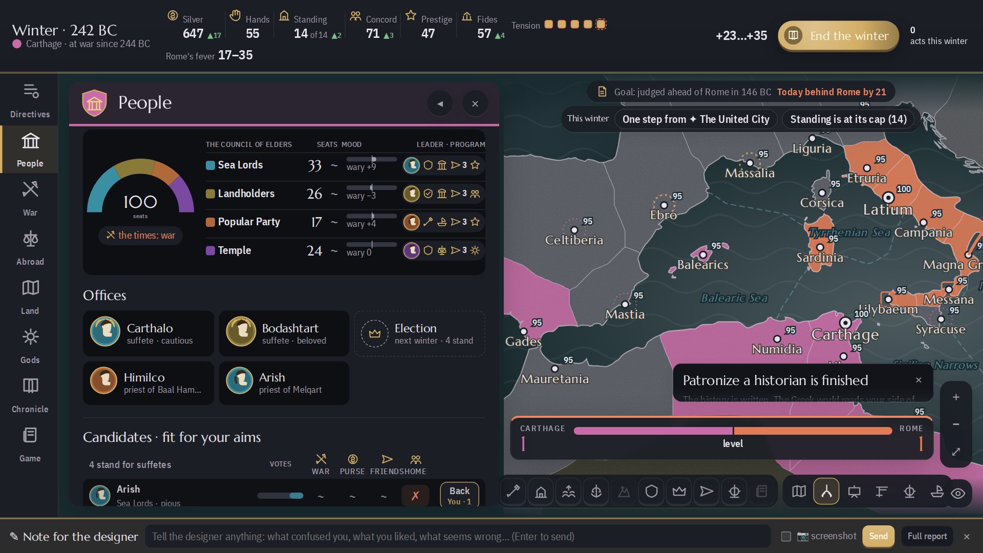Click the Sea Lords mood slider

[371, 160]
